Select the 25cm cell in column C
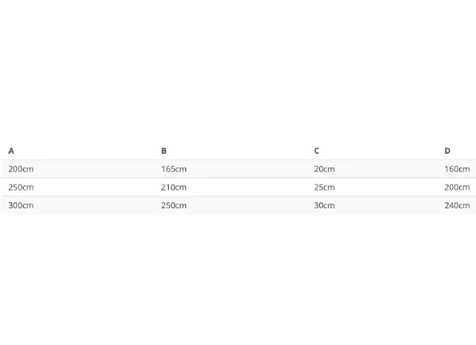This screenshot has height=345, width=476. 325,187
